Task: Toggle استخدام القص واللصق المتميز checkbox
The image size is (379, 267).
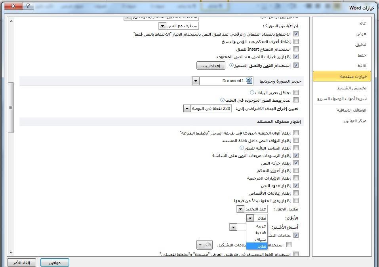Action: (x=296, y=65)
